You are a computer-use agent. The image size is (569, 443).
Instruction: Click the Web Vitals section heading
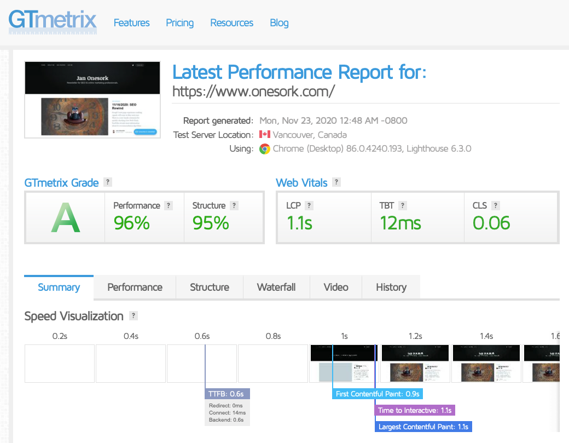click(301, 183)
